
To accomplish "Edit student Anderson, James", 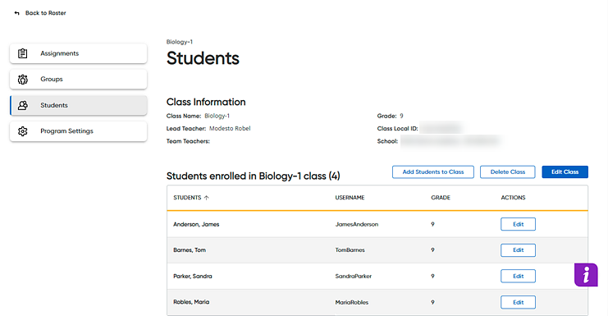I will 518,224.
